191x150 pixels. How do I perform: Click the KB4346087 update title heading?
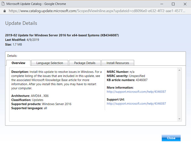coord(62,35)
